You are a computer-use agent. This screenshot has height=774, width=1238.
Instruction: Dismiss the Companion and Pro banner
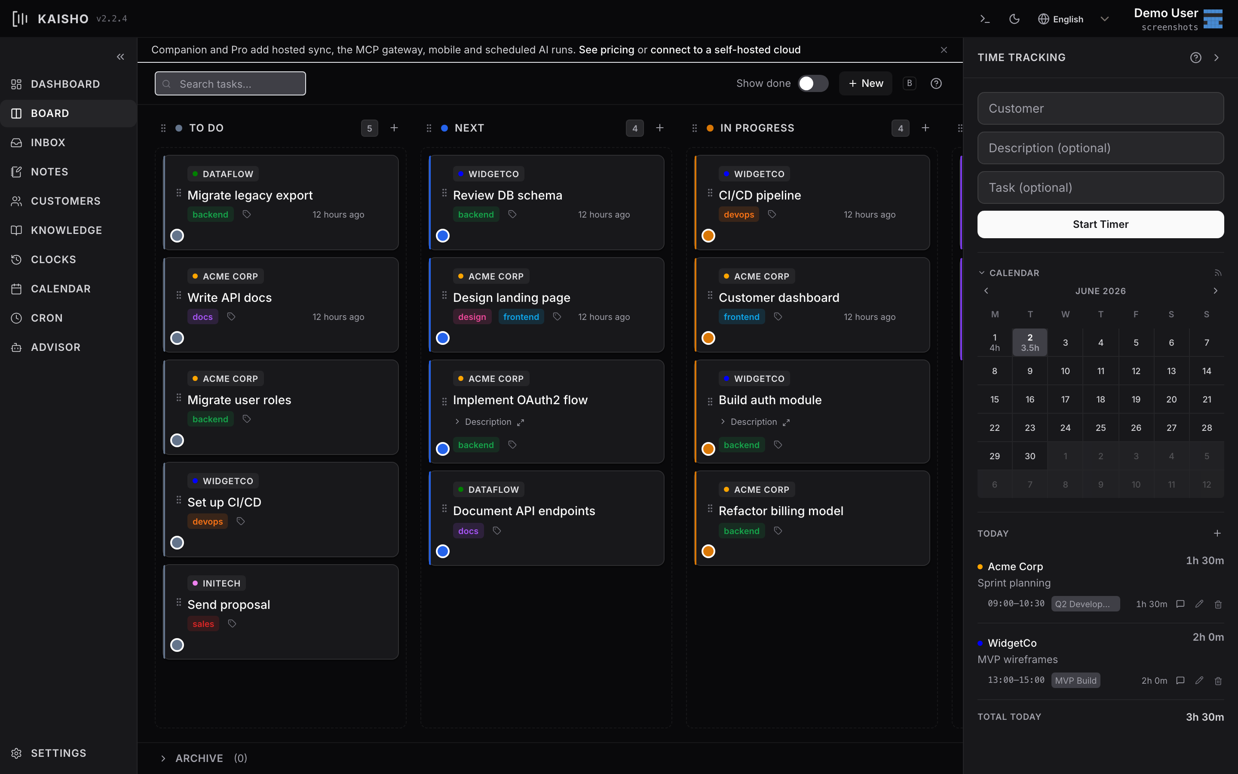coord(944,49)
